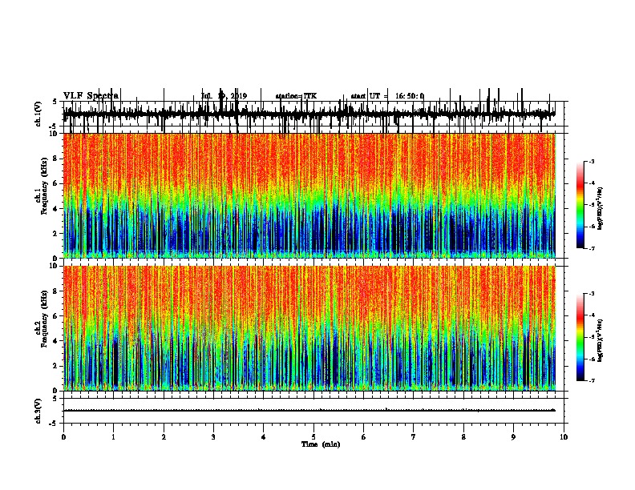Image resolution: width=635 pixels, height=490 pixels.
Task: Click time axis tick '10' at bottom right
Action: (564, 437)
